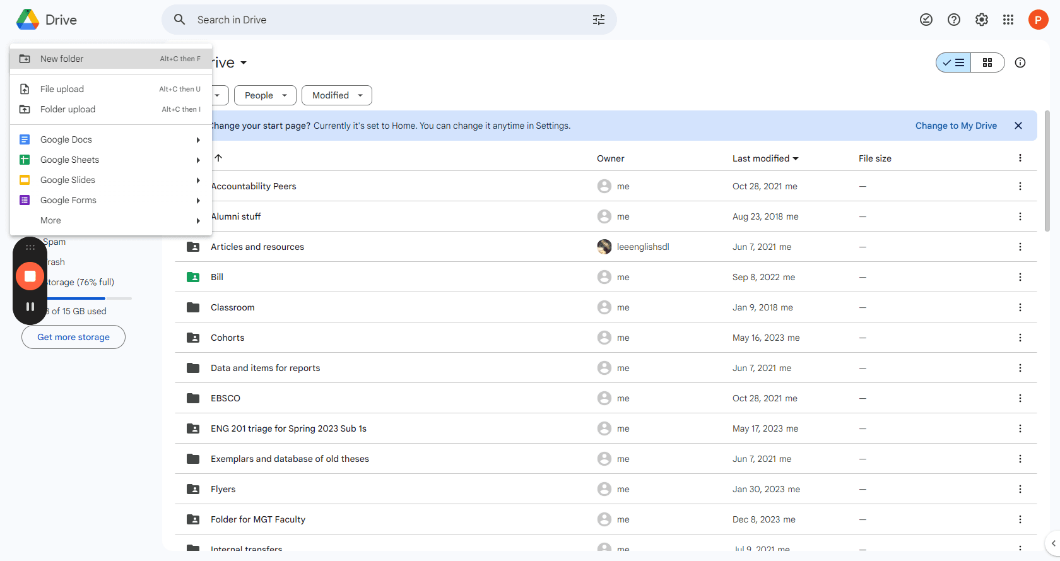Image resolution: width=1060 pixels, height=561 pixels.
Task: Choose Google Forms from the menu
Action: [111, 200]
